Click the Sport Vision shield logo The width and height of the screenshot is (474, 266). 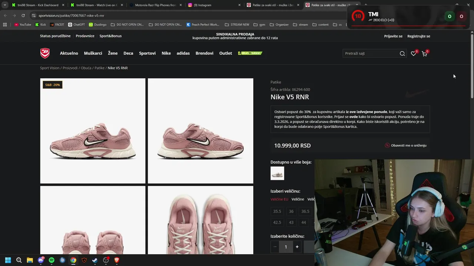pos(45,53)
